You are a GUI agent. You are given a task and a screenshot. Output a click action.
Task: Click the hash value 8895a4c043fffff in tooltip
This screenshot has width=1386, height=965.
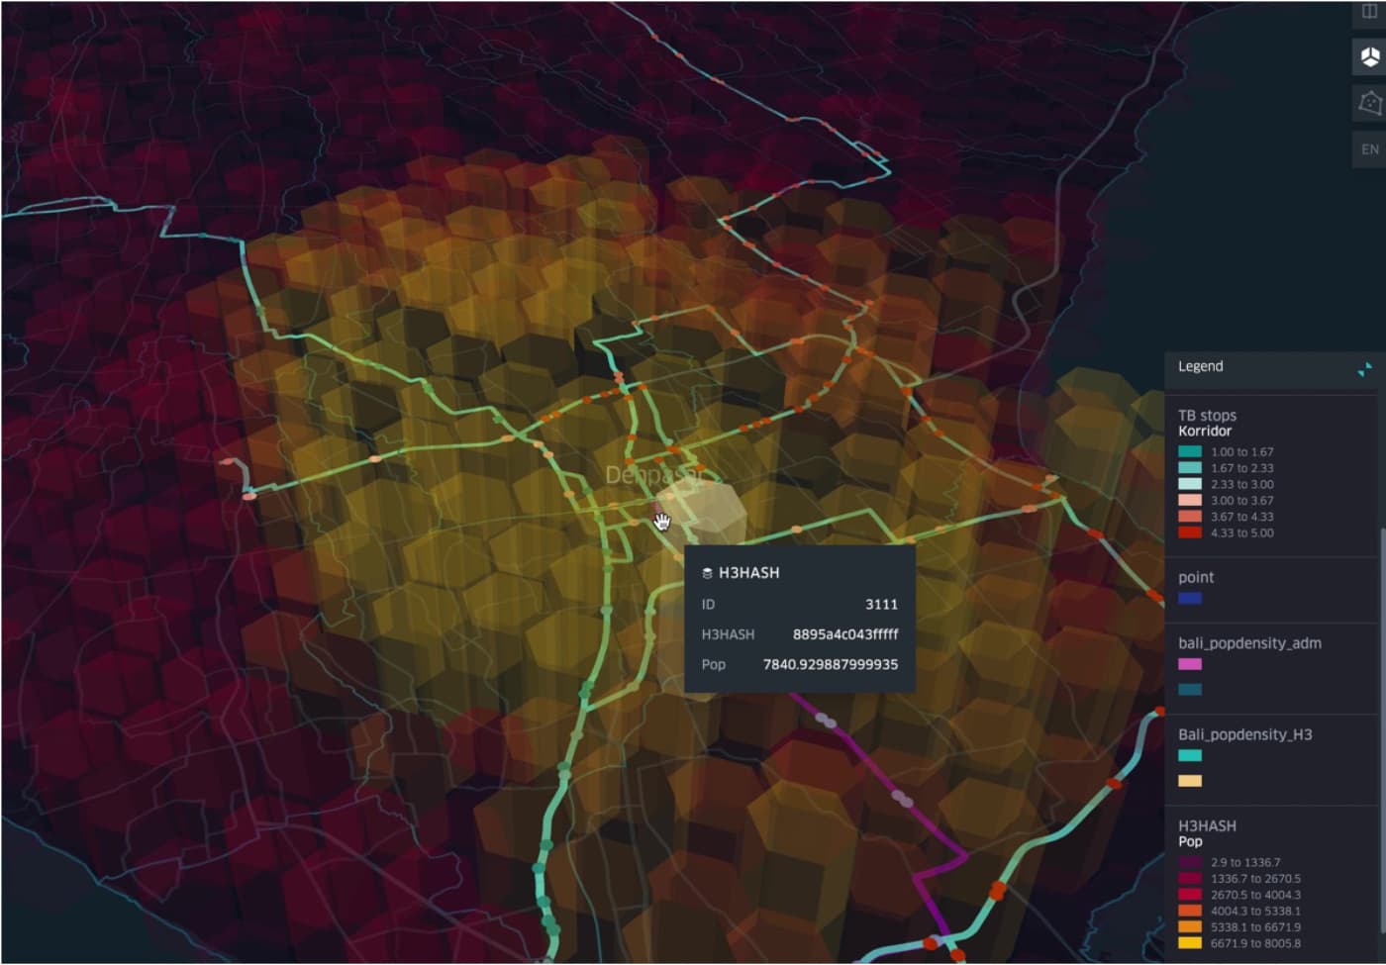click(845, 634)
